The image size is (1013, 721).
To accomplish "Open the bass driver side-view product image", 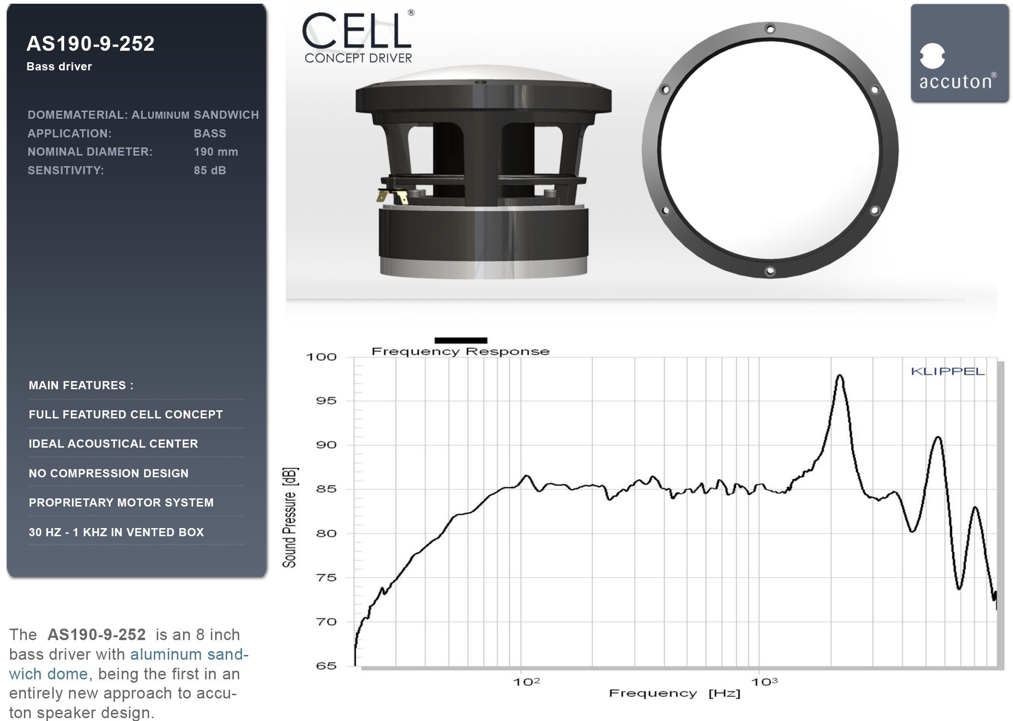I will 483,172.
